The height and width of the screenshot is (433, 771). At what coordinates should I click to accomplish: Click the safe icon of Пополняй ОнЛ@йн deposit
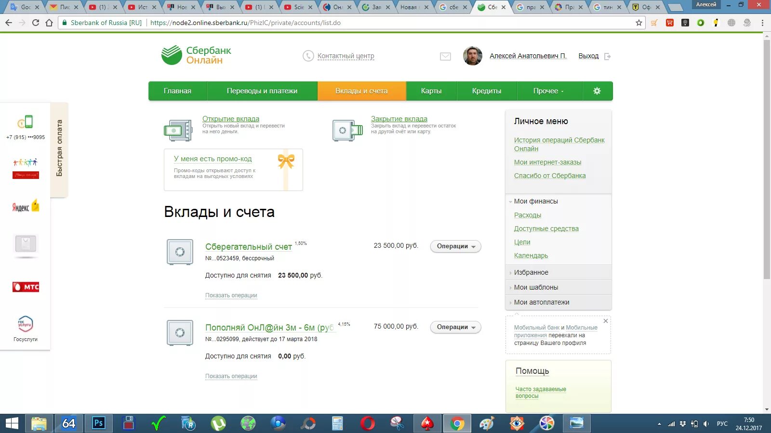pos(180,333)
